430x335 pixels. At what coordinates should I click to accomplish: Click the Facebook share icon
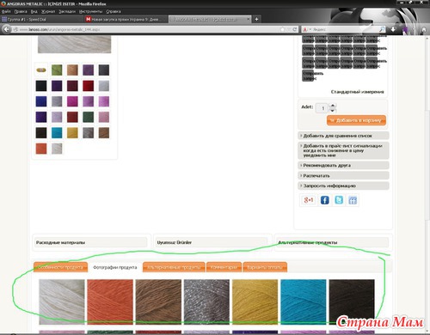[x=324, y=200]
